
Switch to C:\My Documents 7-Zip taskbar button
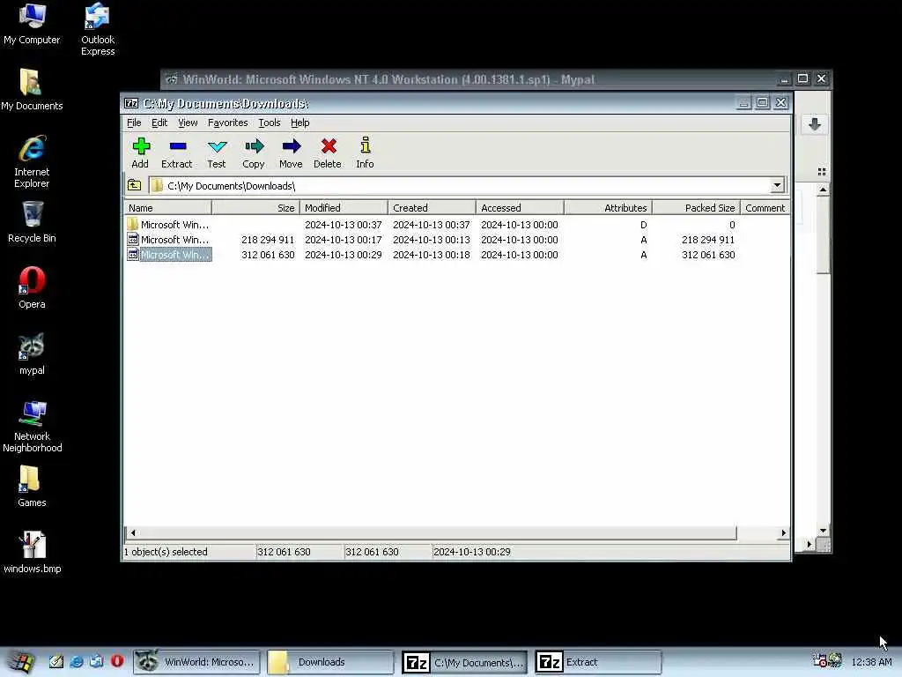coord(464,662)
